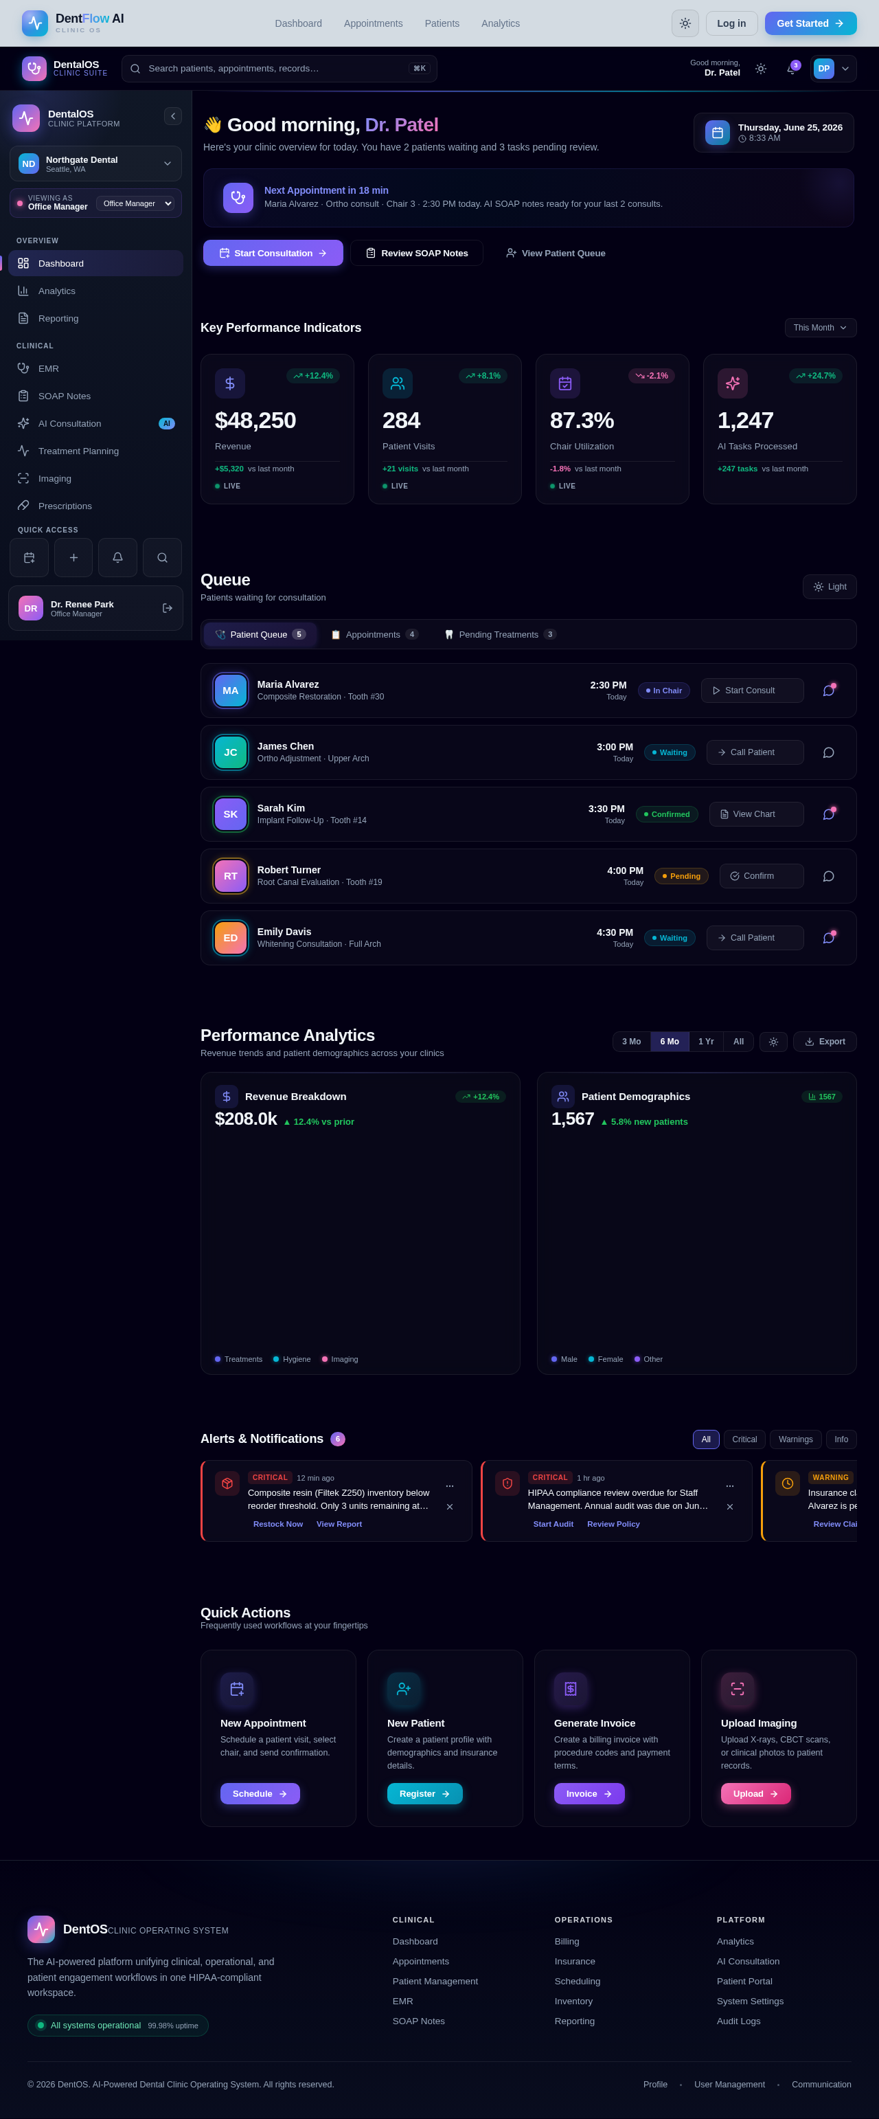Export performance analytics

click(x=825, y=1042)
